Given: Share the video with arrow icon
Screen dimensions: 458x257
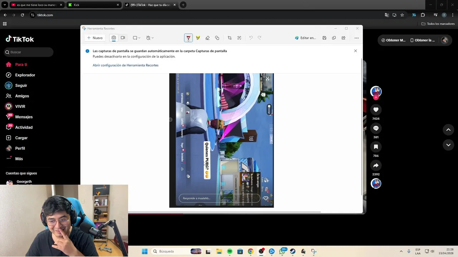Looking at the screenshot, I should point(376,166).
